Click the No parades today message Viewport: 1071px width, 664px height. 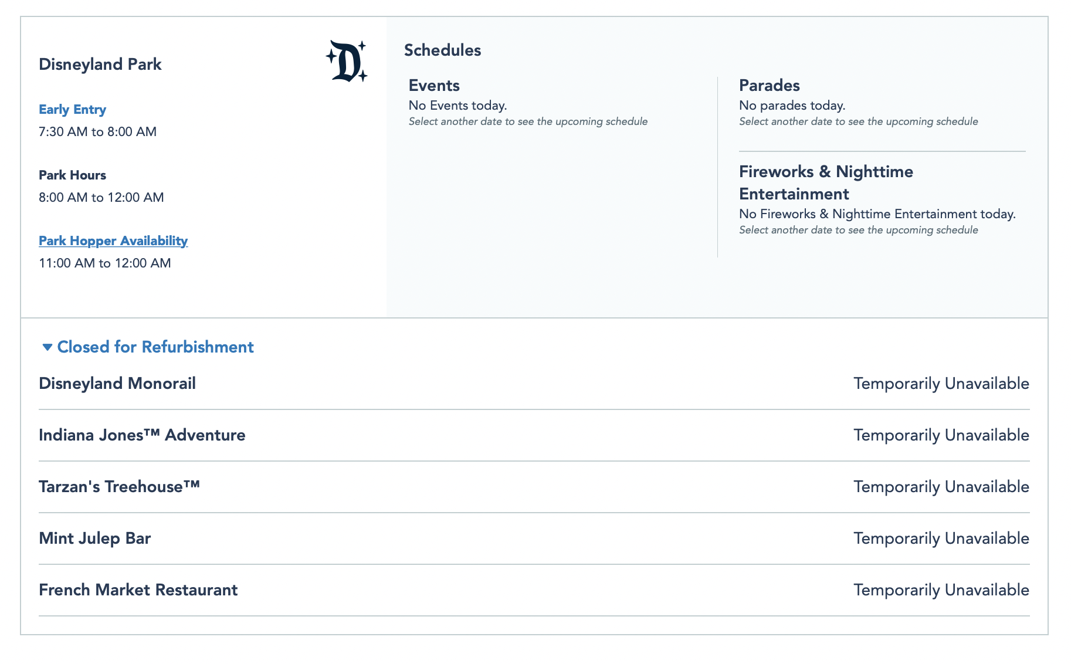792,106
